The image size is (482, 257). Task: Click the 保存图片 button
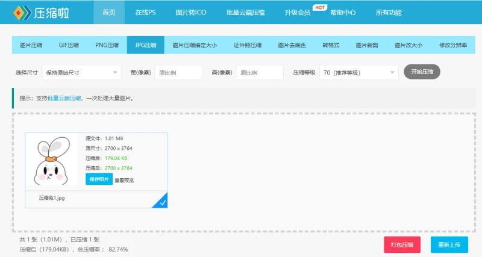99,179
